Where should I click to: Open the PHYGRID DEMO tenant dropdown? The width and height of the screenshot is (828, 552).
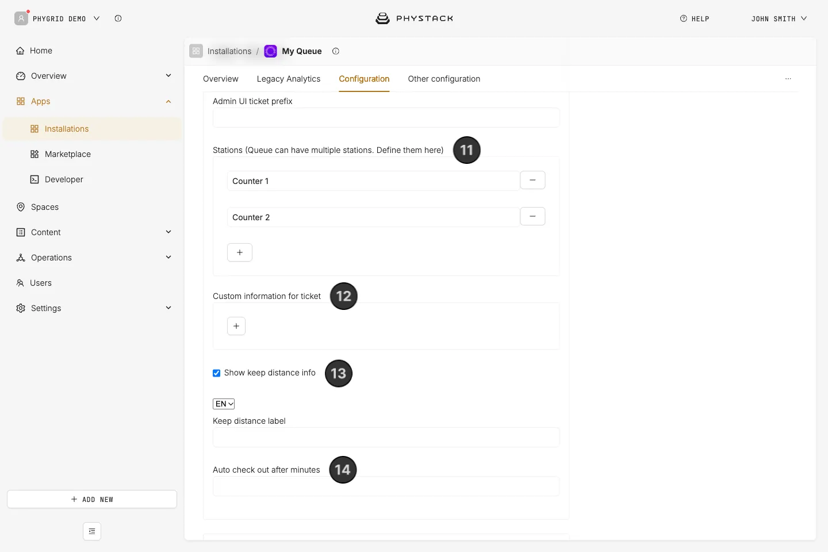(x=97, y=18)
